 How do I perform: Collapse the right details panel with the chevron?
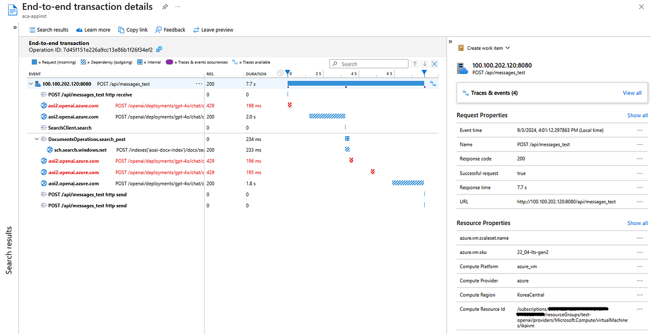point(450,42)
